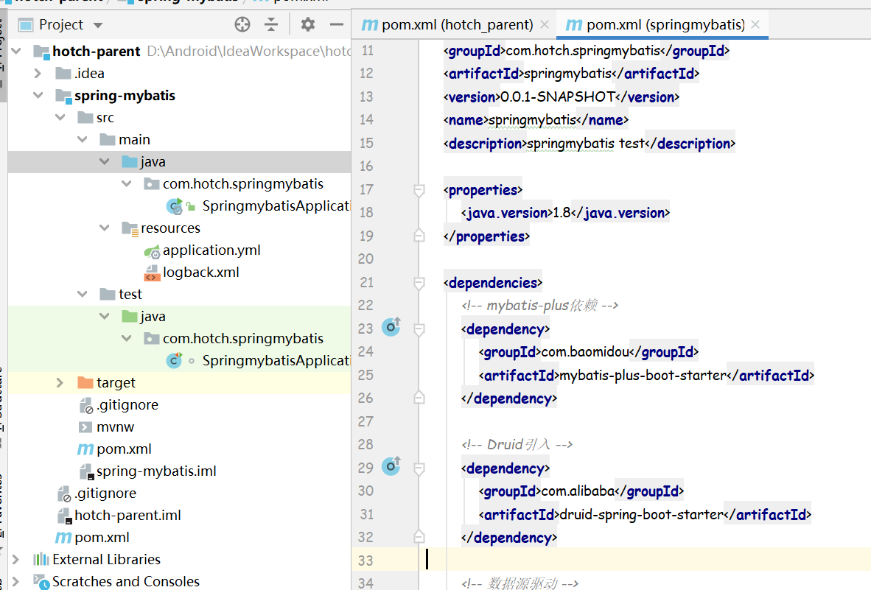
Task: Click the override gutter icon on line 29
Action: (x=391, y=466)
